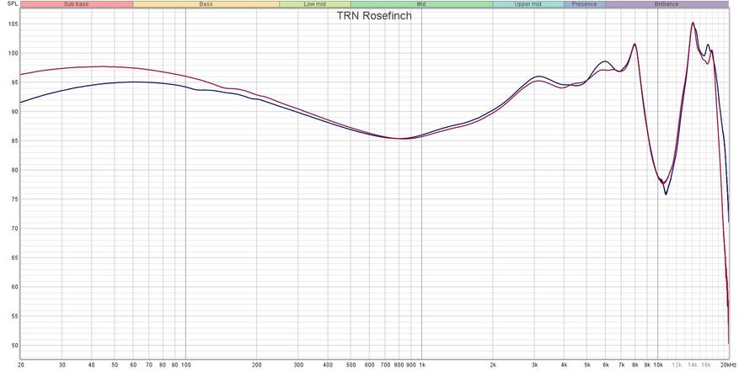
Task: Select the 16k frequency axis label
Action: coord(706,365)
